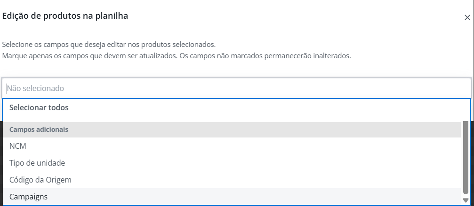The image size is (474, 206).
Task: Click the word "inalterados" in the description
Action: (x=331, y=56)
